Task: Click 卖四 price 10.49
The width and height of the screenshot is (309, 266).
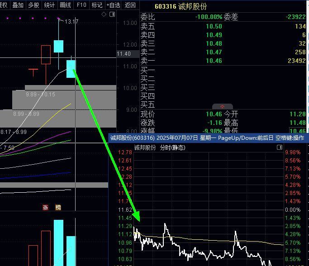Action: click(214, 35)
